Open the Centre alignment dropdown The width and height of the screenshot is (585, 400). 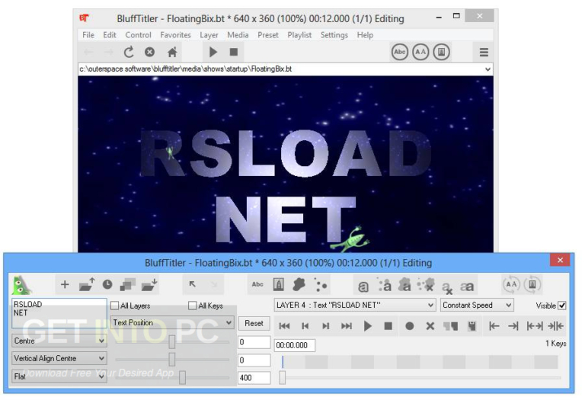pos(59,341)
